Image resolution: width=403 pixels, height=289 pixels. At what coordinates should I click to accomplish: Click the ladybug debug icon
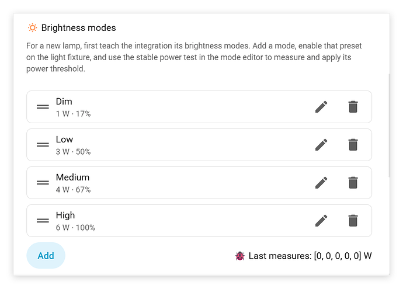(x=240, y=256)
